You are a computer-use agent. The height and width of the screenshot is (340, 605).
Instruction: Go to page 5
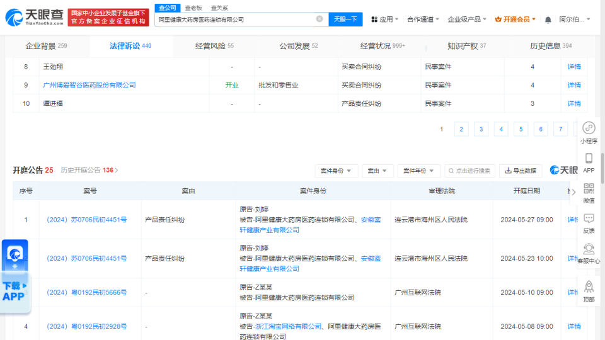click(x=521, y=129)
